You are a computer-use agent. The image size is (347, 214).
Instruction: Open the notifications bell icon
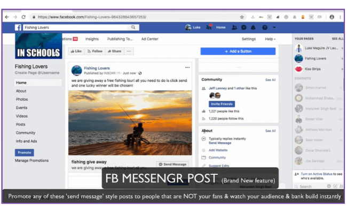click(253, 27)
